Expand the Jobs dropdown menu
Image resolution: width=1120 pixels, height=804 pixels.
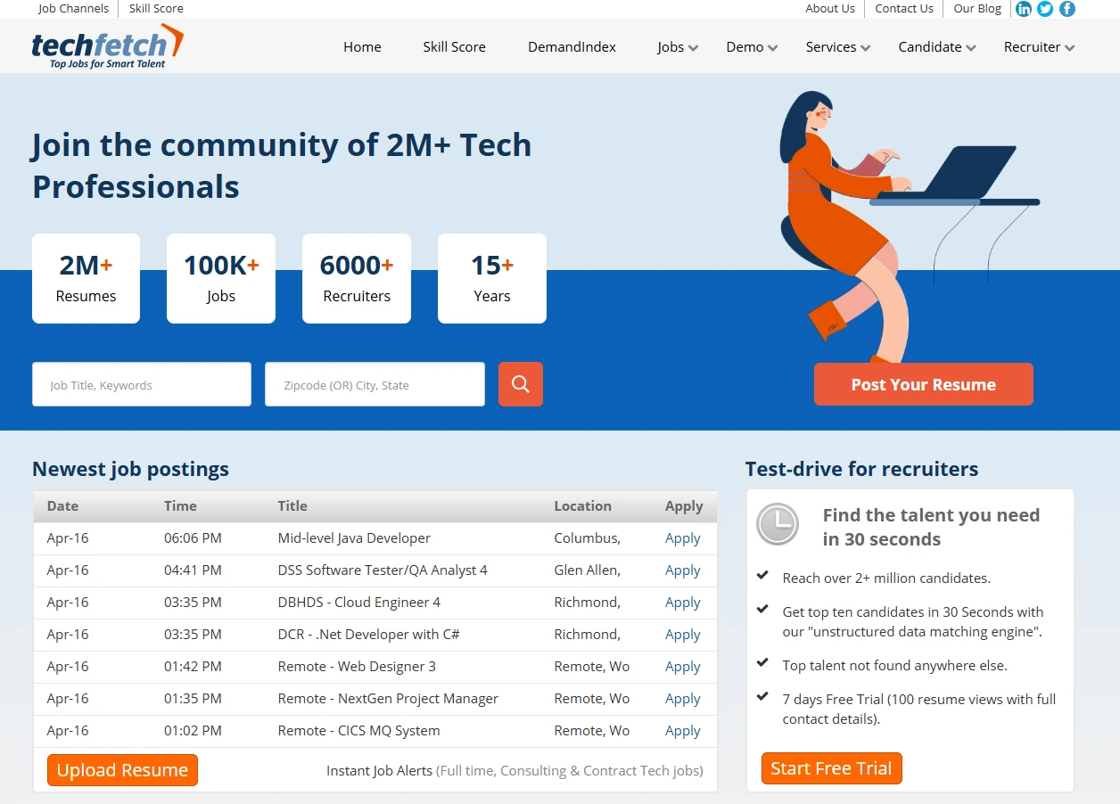[x=678, y=47]
